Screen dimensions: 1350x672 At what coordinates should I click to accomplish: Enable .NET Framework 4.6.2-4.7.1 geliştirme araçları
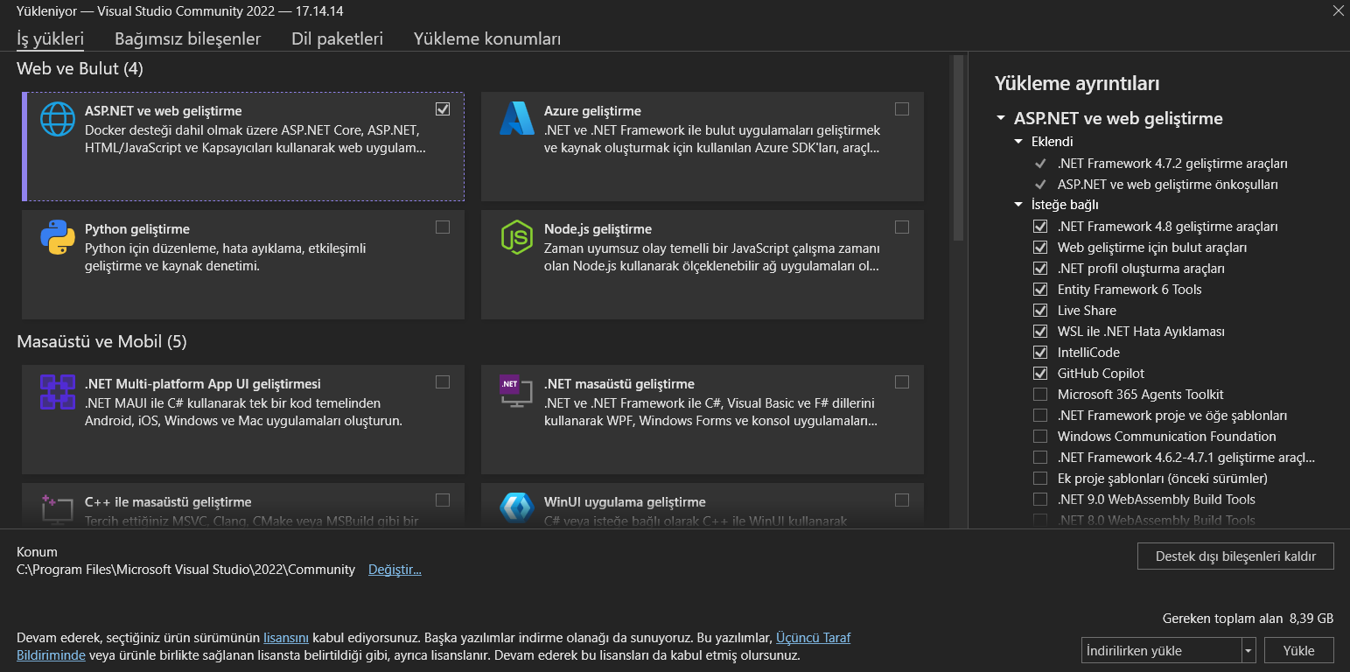pyautogui.click(x=1040, y=458)
